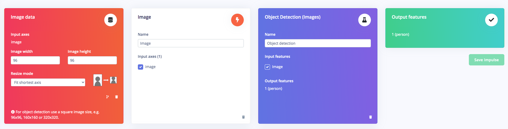Click the lightning bolt icon in Image block
This screenshot has width=508, height=129.
pos(237,20)
